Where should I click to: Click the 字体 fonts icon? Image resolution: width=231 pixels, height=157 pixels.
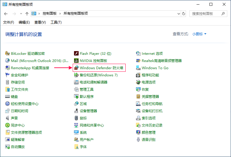[x=76, y=147]
